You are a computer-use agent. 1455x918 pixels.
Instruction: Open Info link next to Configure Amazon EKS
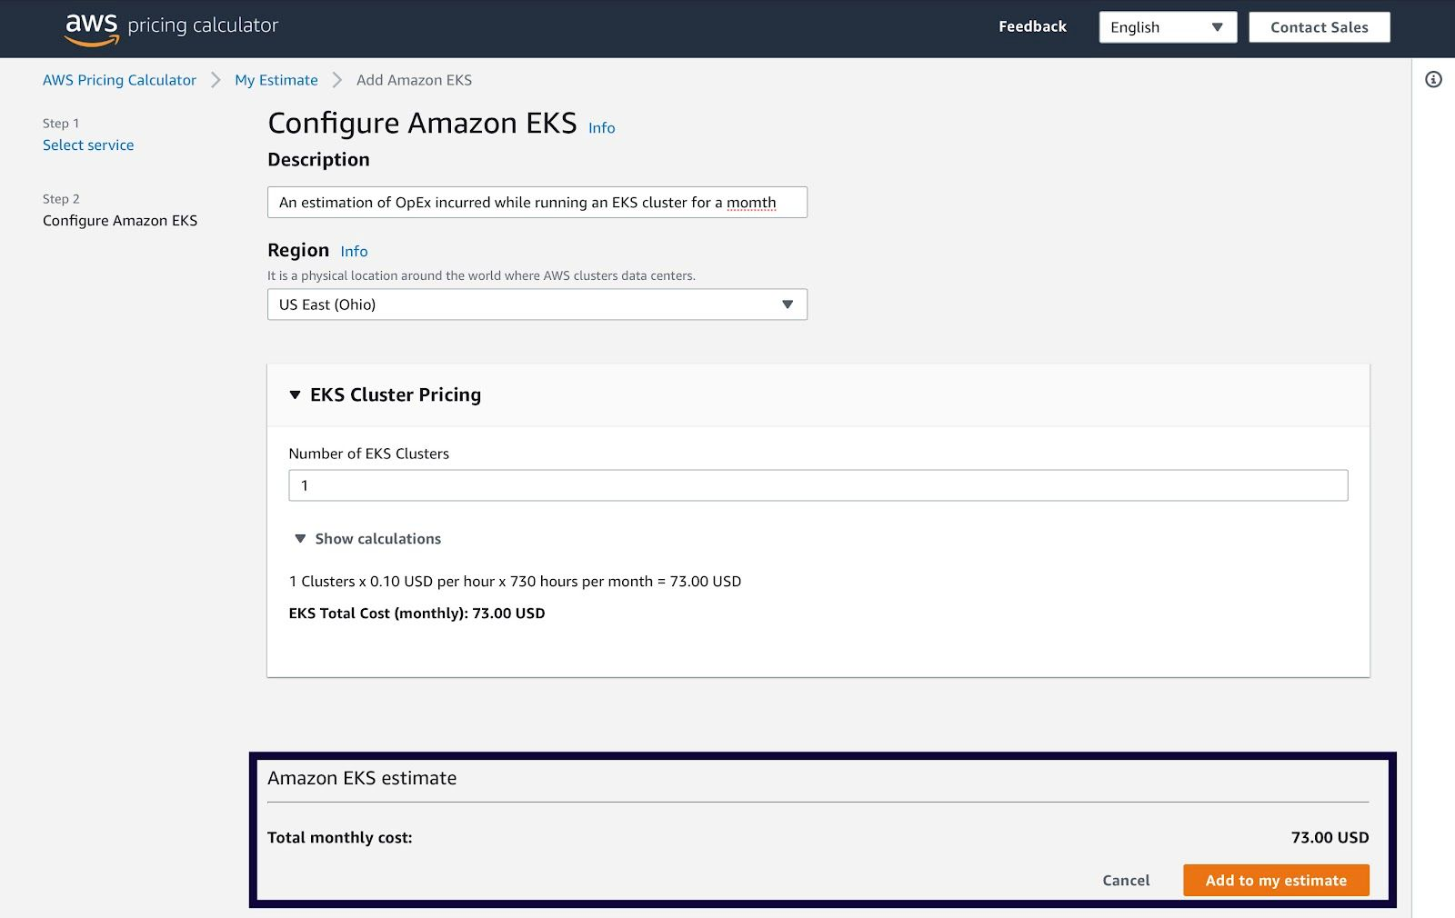[601, 128]
